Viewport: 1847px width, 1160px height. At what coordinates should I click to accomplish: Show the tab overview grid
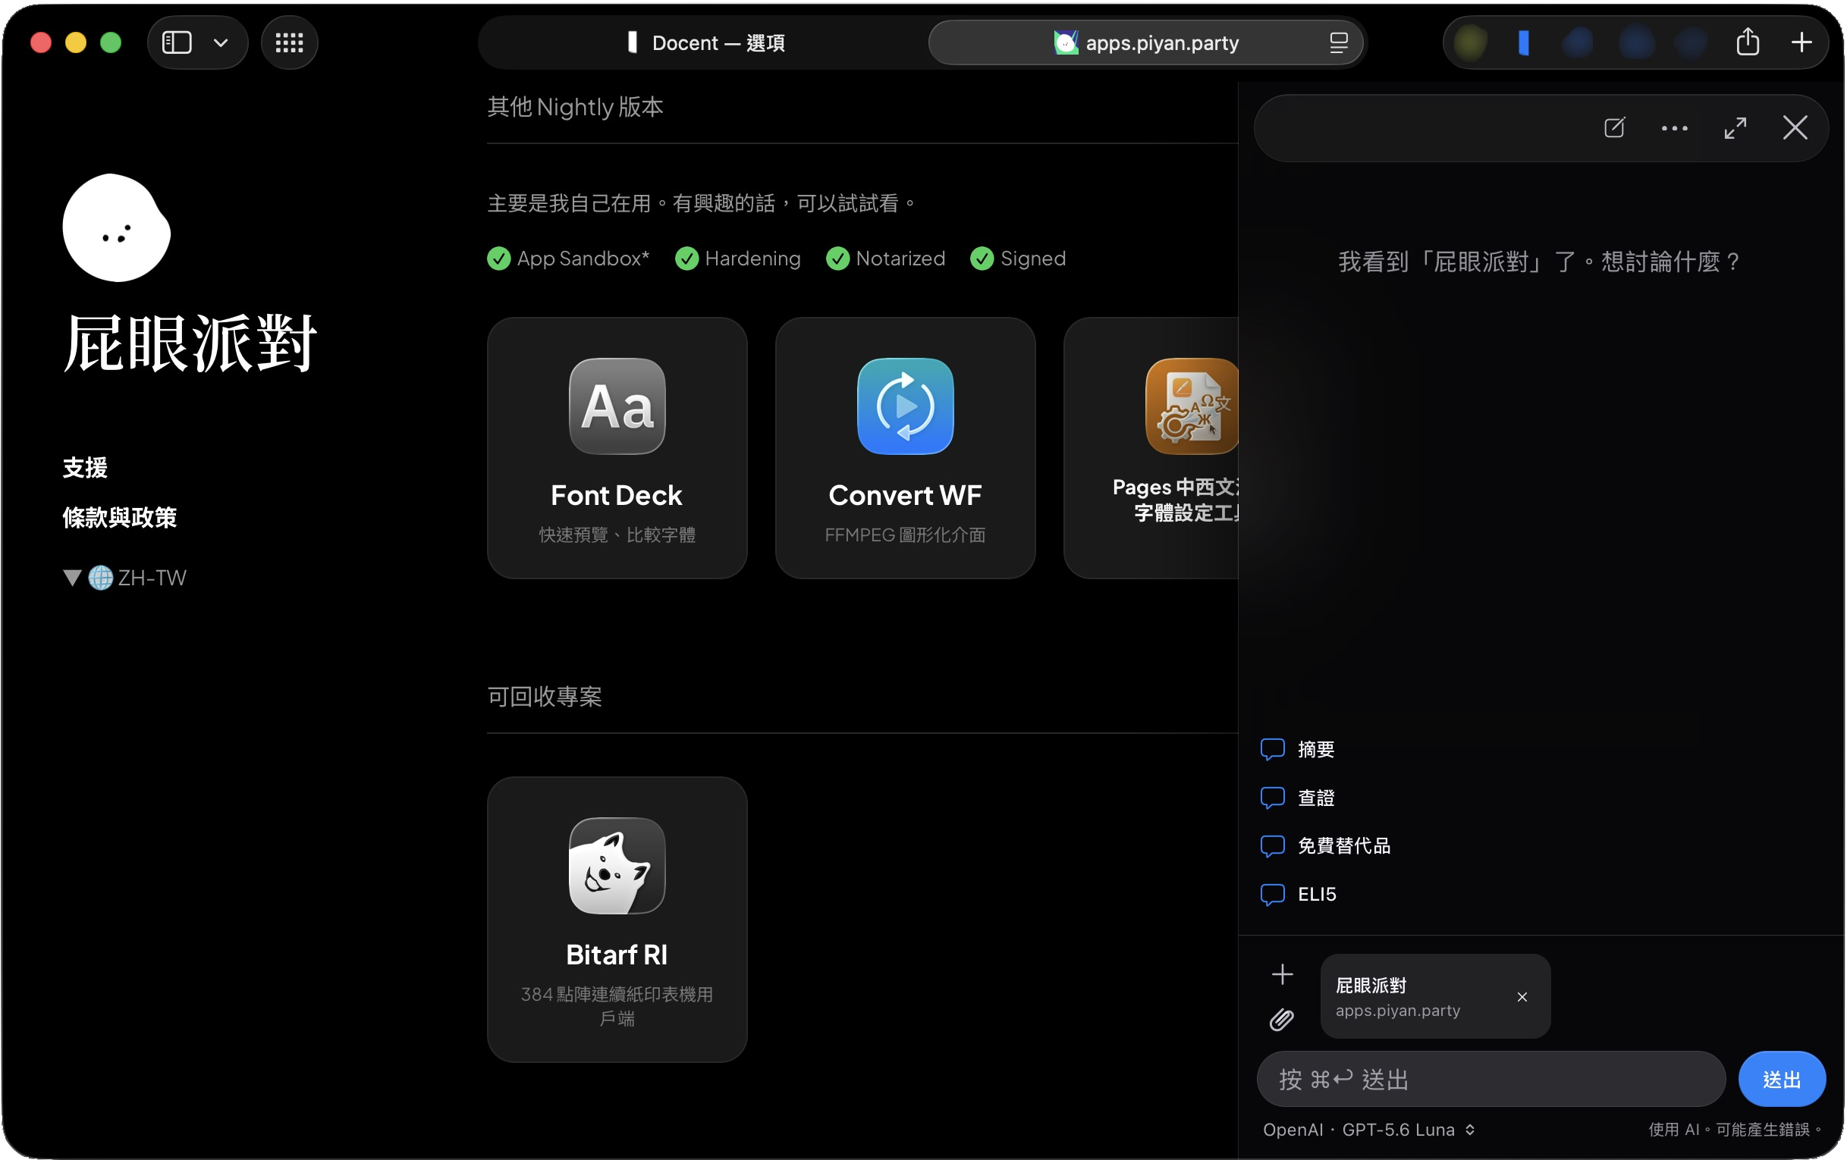289,42
